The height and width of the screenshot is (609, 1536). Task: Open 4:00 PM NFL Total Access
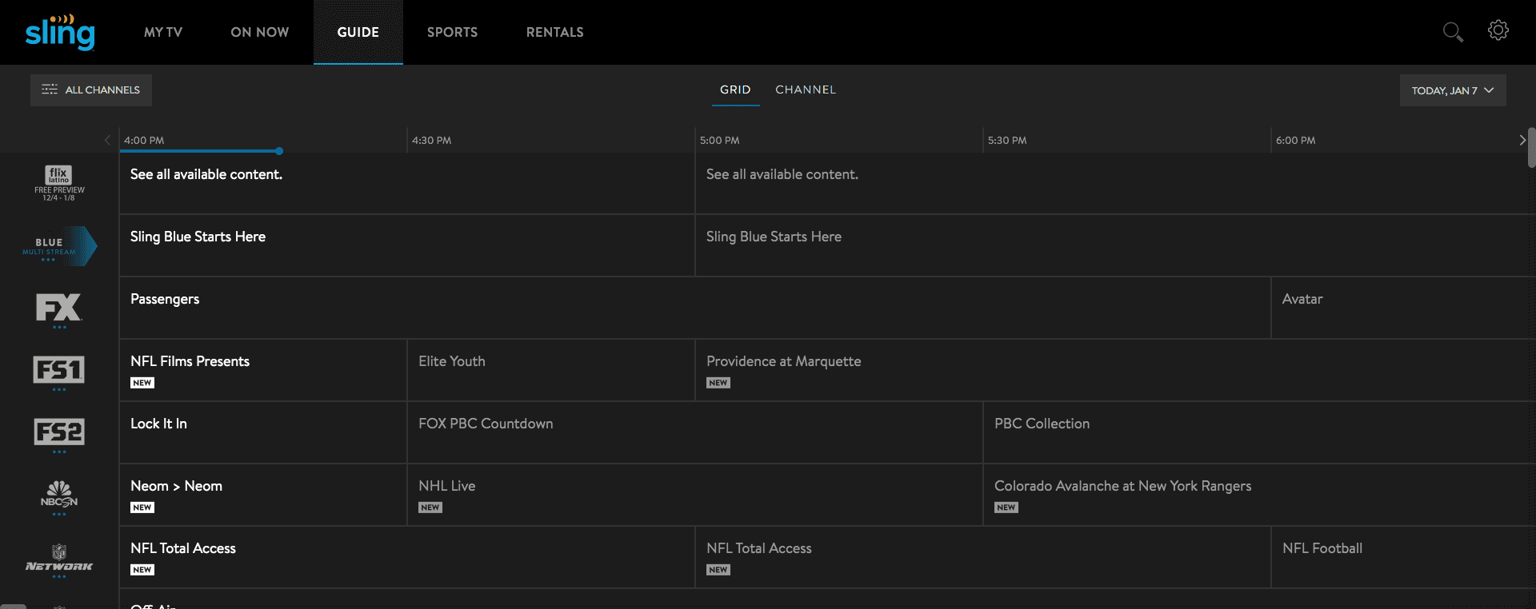pyautogui.click(x=407, y=557)
